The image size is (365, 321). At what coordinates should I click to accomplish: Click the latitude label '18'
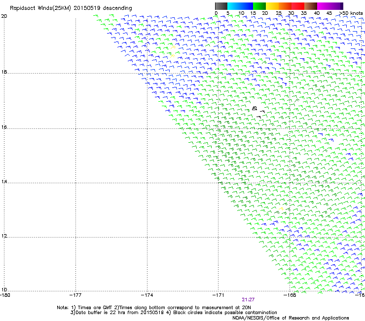(x=4, y=72)
